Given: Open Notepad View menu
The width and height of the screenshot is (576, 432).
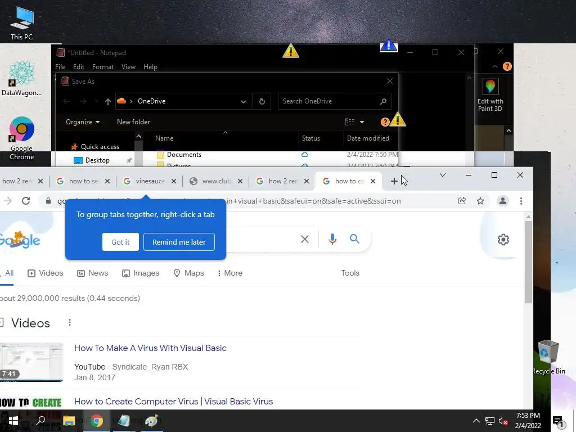Looking at the screenshot, I should coord(129,67).
